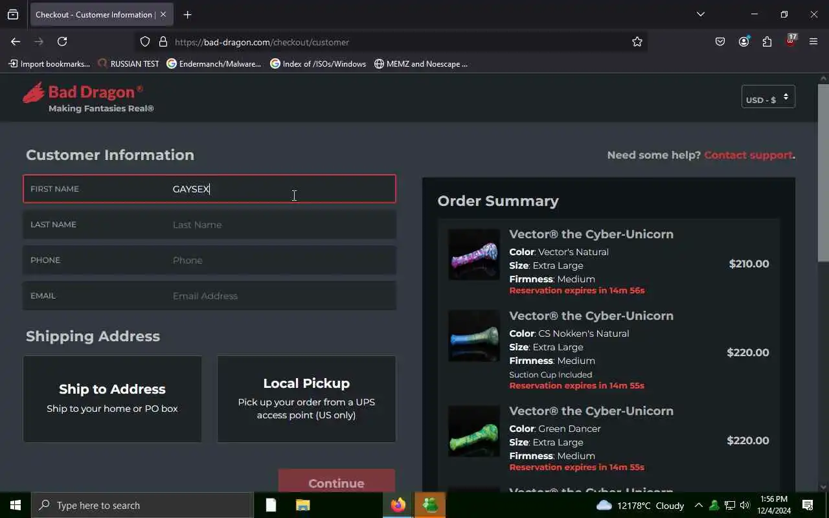829x518 pixels.
Task: Open Endermanch/Malware bookmark
Action: click(214, 63)
